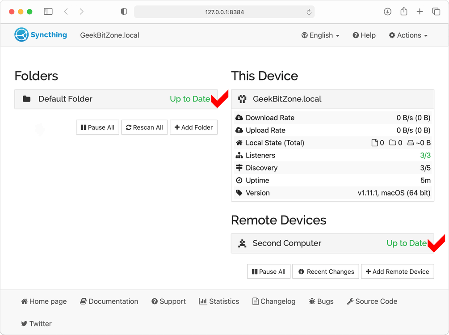This screenshot has height=335, width=449.
Task: Click the Safari address bar
Action: click(x=224, y=12)
